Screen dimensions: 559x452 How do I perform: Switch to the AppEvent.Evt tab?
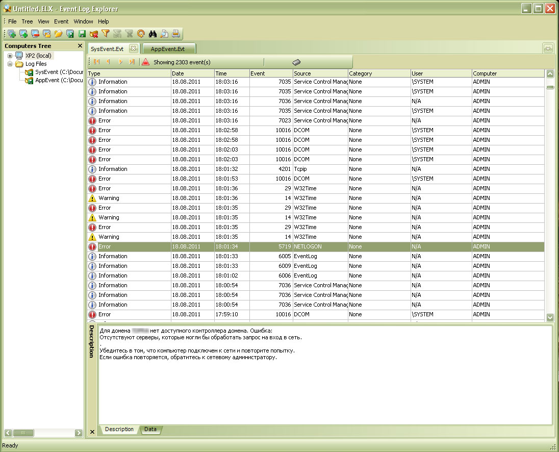tap(167, 49)
